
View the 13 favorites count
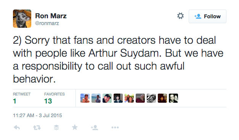48,101
